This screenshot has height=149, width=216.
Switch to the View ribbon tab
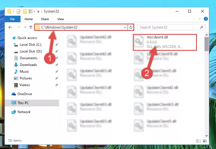(61, 19)
